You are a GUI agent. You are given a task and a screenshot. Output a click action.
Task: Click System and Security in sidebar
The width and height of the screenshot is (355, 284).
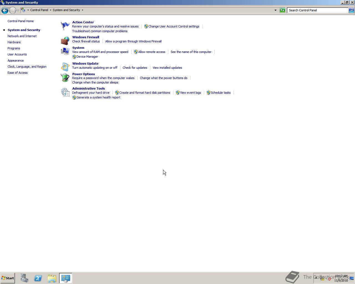coord(24,30)
